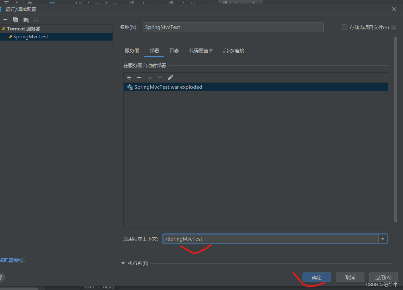Viewport: 403px width, 290px height.
Task: Edit the artifact with pencil icon
Action: tap(170, 78)
